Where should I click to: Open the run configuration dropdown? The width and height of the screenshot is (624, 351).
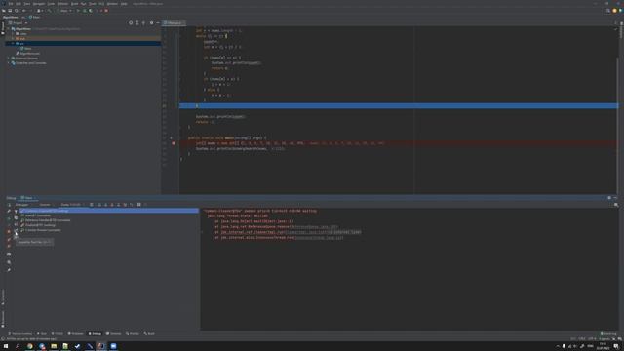tap(65, 11)
